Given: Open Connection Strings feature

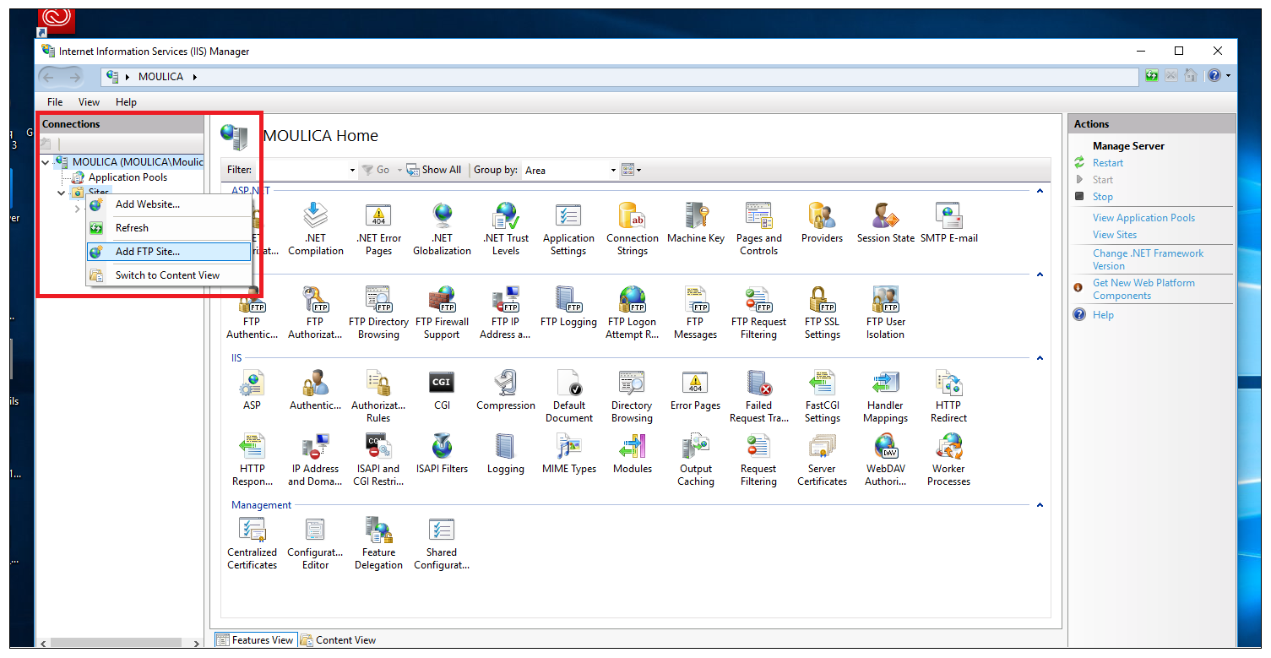Looking at the screenshot, I should (x=632, y=229).
